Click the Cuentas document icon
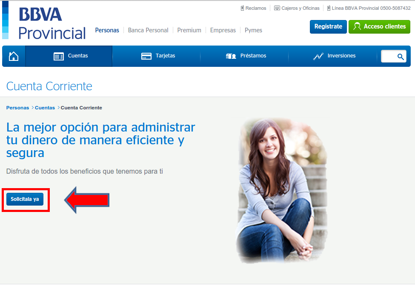Viewport: 415px width, 289px height. 59,56
